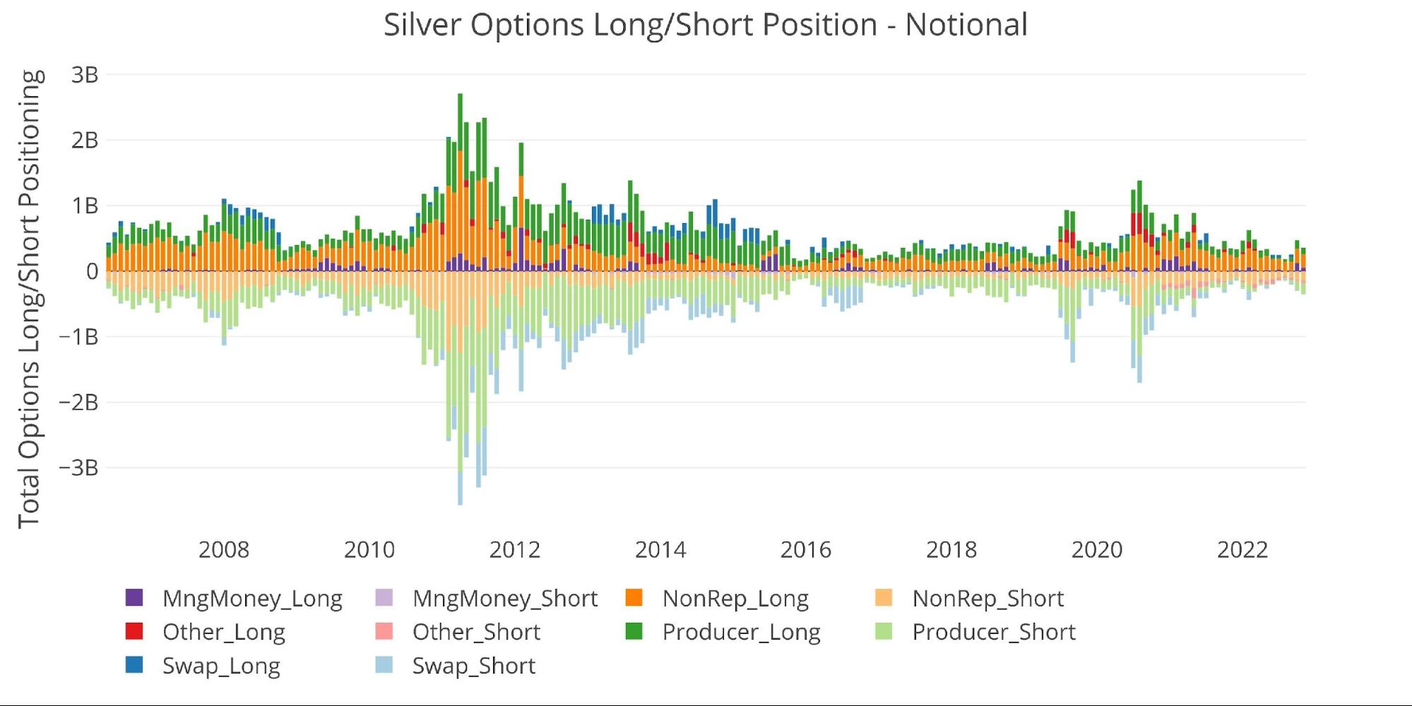
Task: Toggle the Swap_Long legend label
Action: (x=221, y=665)
